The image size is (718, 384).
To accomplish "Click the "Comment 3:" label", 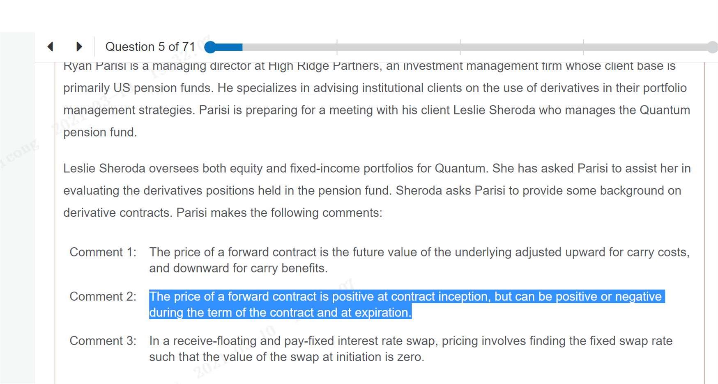I will (103, 341).
